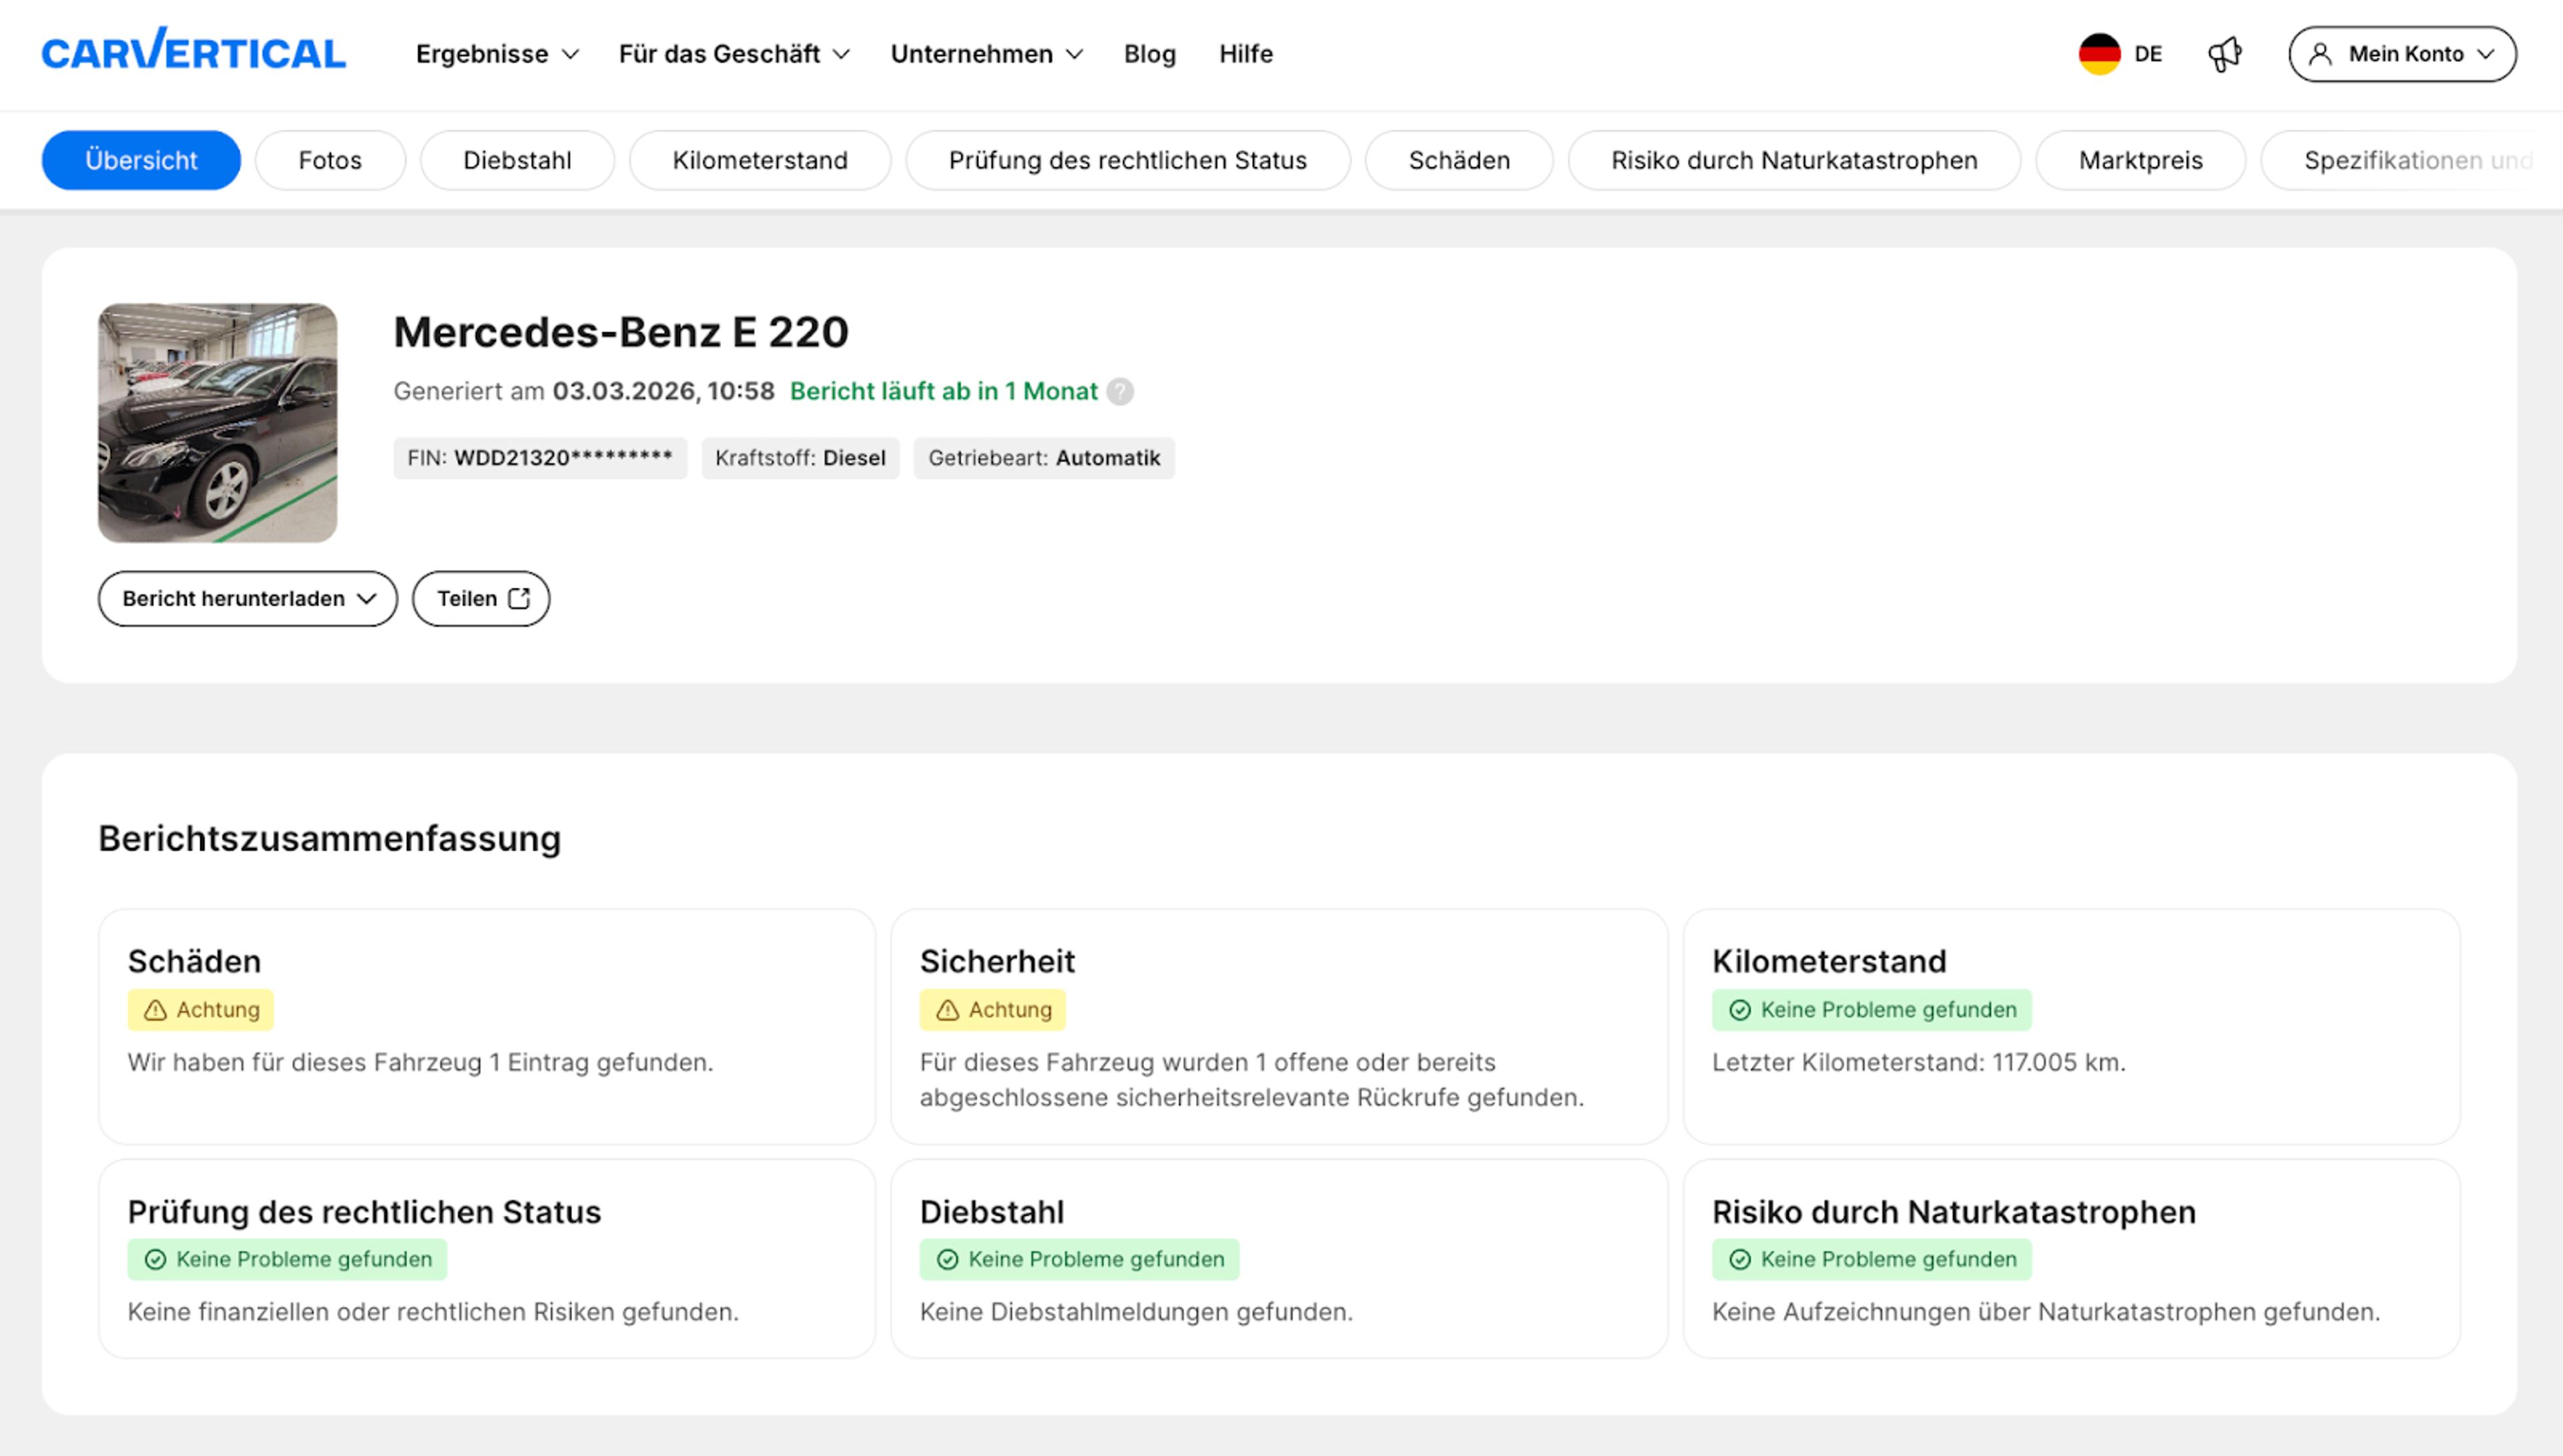The width and height of the screenshot is (2563, 1456).
Task: Go to the Marktpreis tab
Action: pos(2140,160)
